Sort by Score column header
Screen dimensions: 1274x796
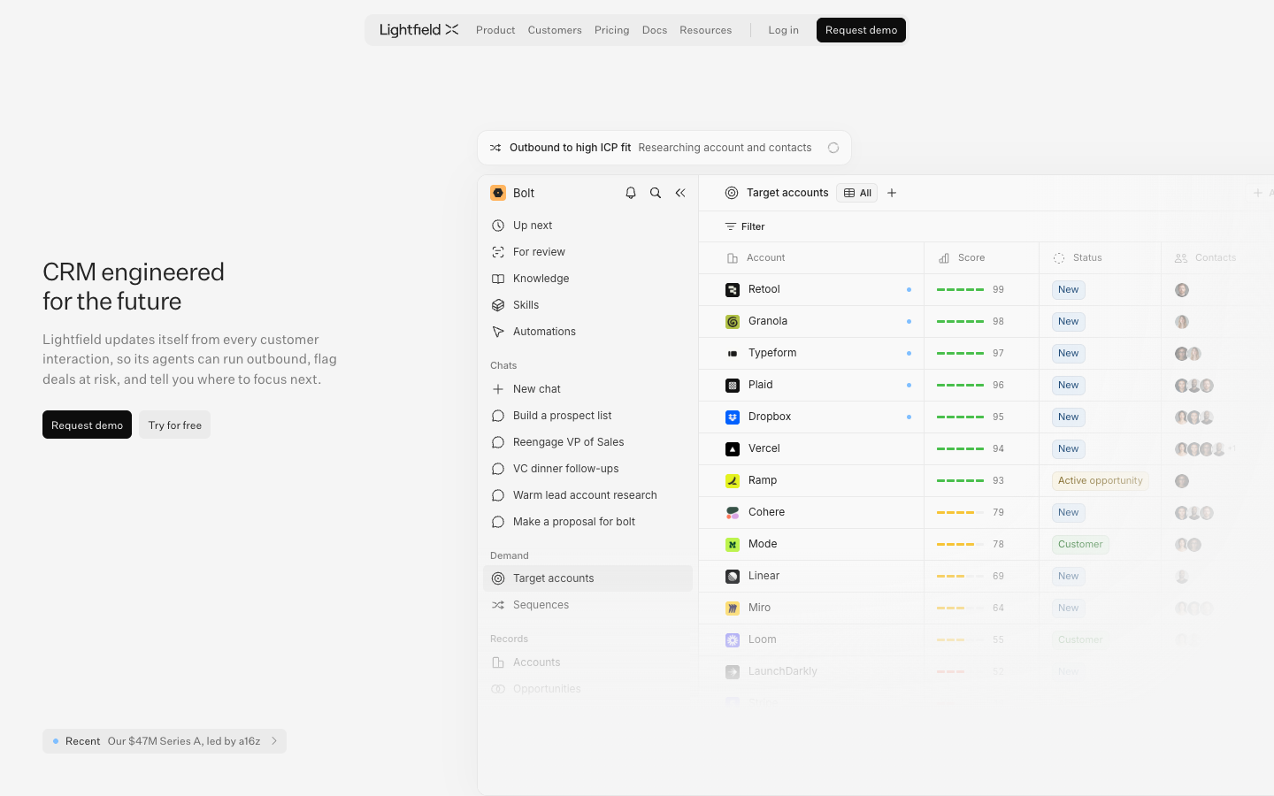[981, 258]
